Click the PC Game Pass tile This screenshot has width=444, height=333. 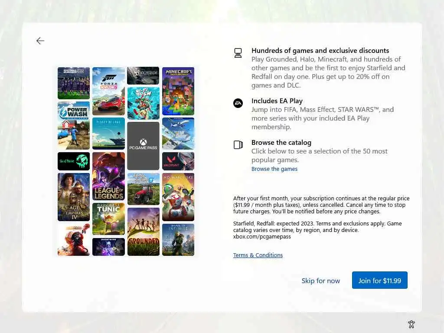(x=143, y=146)
